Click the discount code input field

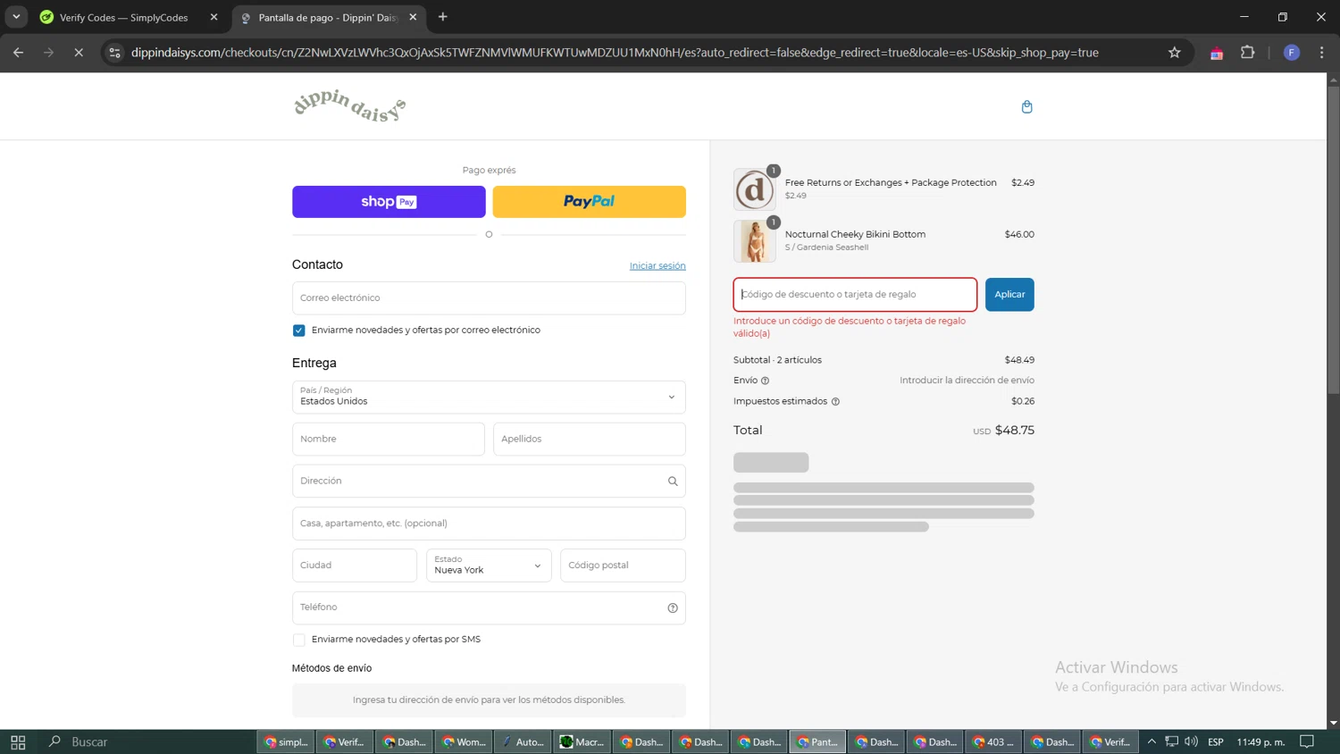click(855, 295)
